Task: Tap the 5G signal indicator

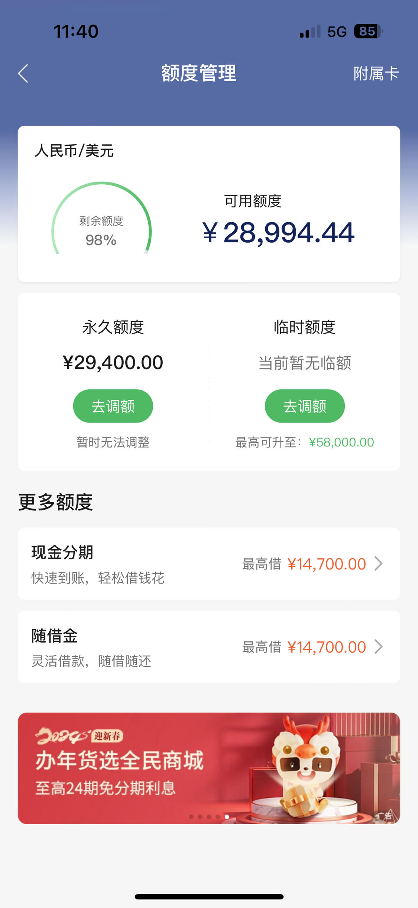Action: coord(337,32)
